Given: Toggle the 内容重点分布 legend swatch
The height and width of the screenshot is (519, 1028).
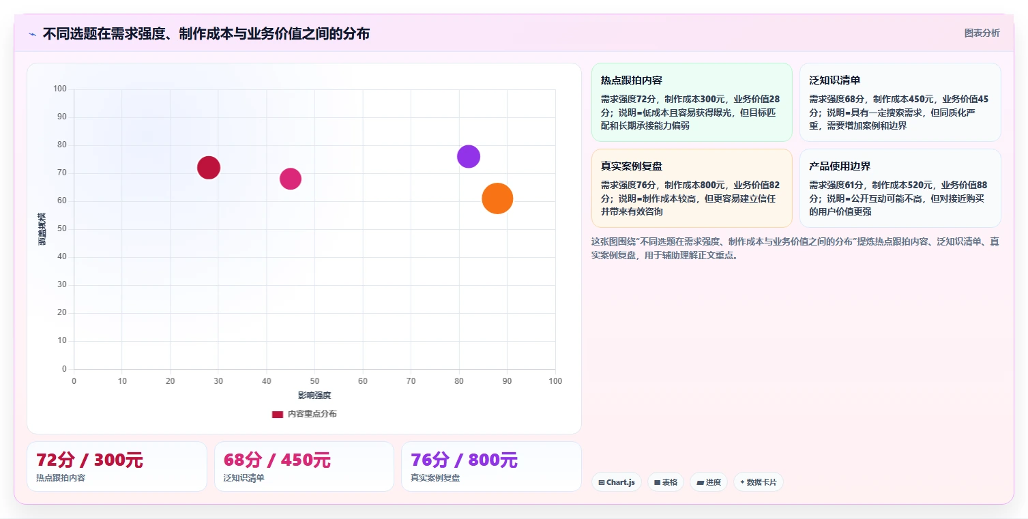Looking at the screenshot, I should [x=278, y=414].
